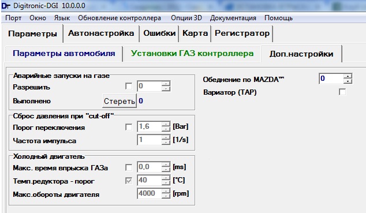Screen dimensions: 366x213
Task: Click the Макс. время впрыска ms field
Action: click(x=150, y=167)
